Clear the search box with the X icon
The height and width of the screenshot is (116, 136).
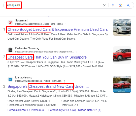click(x=104, y=5)
